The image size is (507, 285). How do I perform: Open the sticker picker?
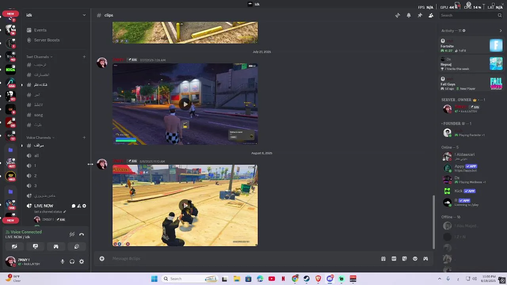[x=404, y=258]
